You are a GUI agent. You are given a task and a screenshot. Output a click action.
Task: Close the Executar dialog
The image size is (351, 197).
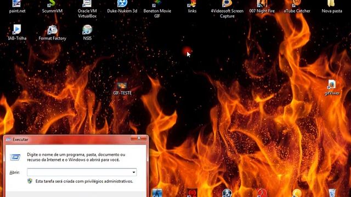(x=139, y=138)
